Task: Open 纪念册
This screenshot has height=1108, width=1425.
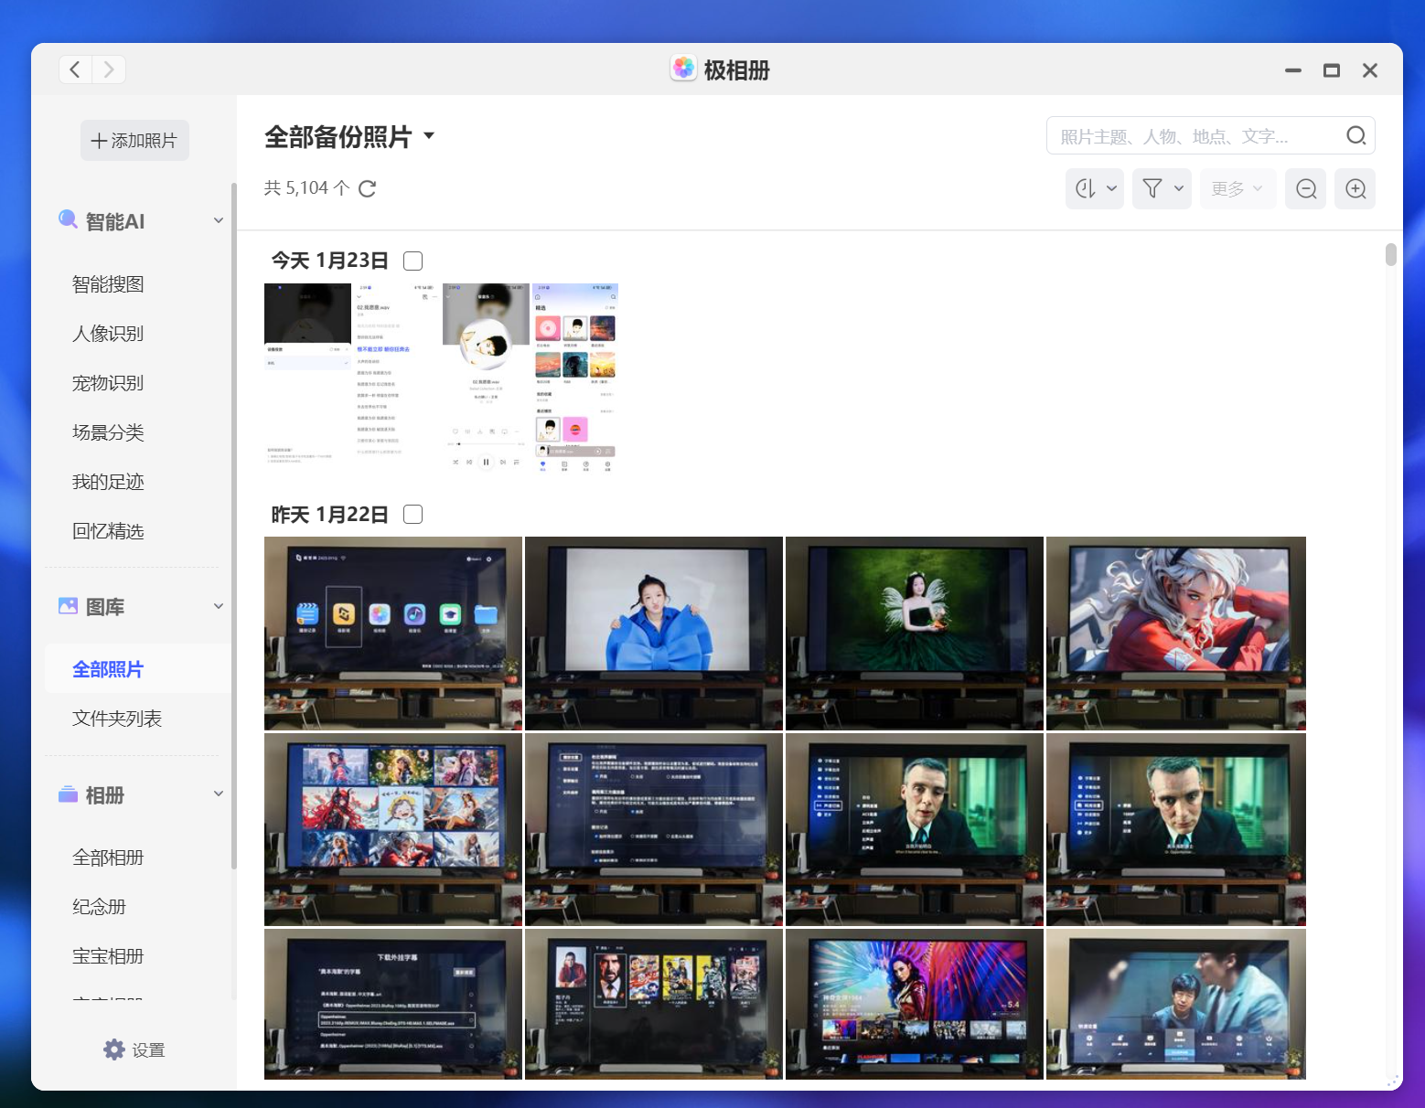Action: (x=99, y=907)
